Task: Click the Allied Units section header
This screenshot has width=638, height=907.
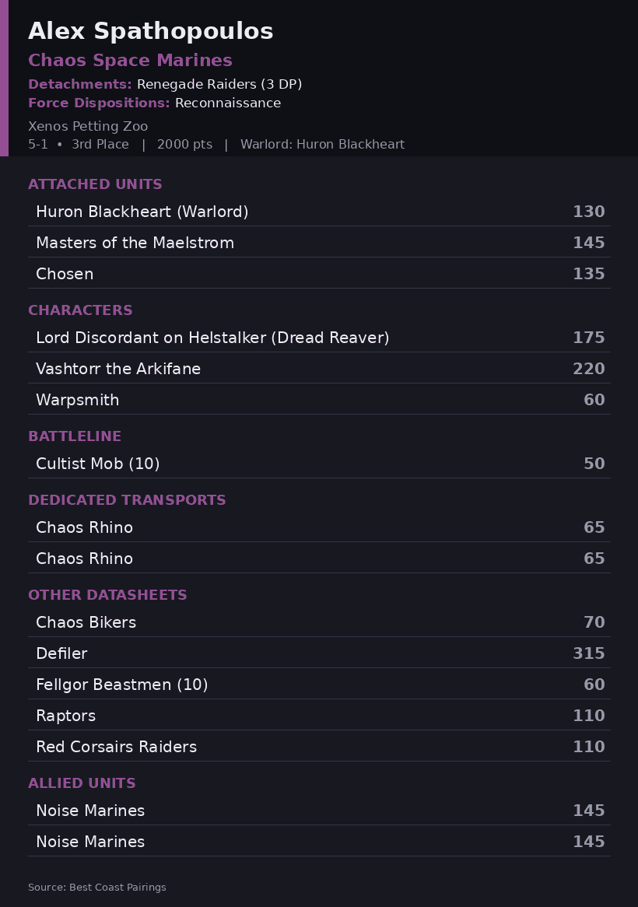Action: click(82, 783)
